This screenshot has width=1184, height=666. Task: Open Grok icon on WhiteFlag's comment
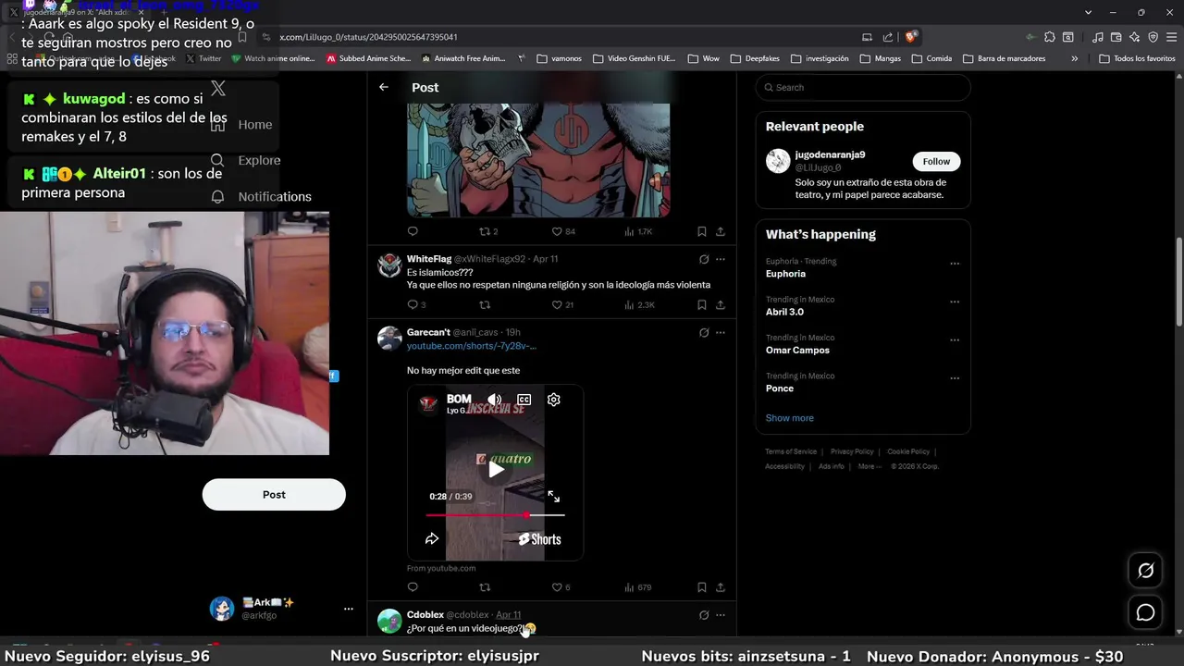pyautogui.click(x=704, y=259)
